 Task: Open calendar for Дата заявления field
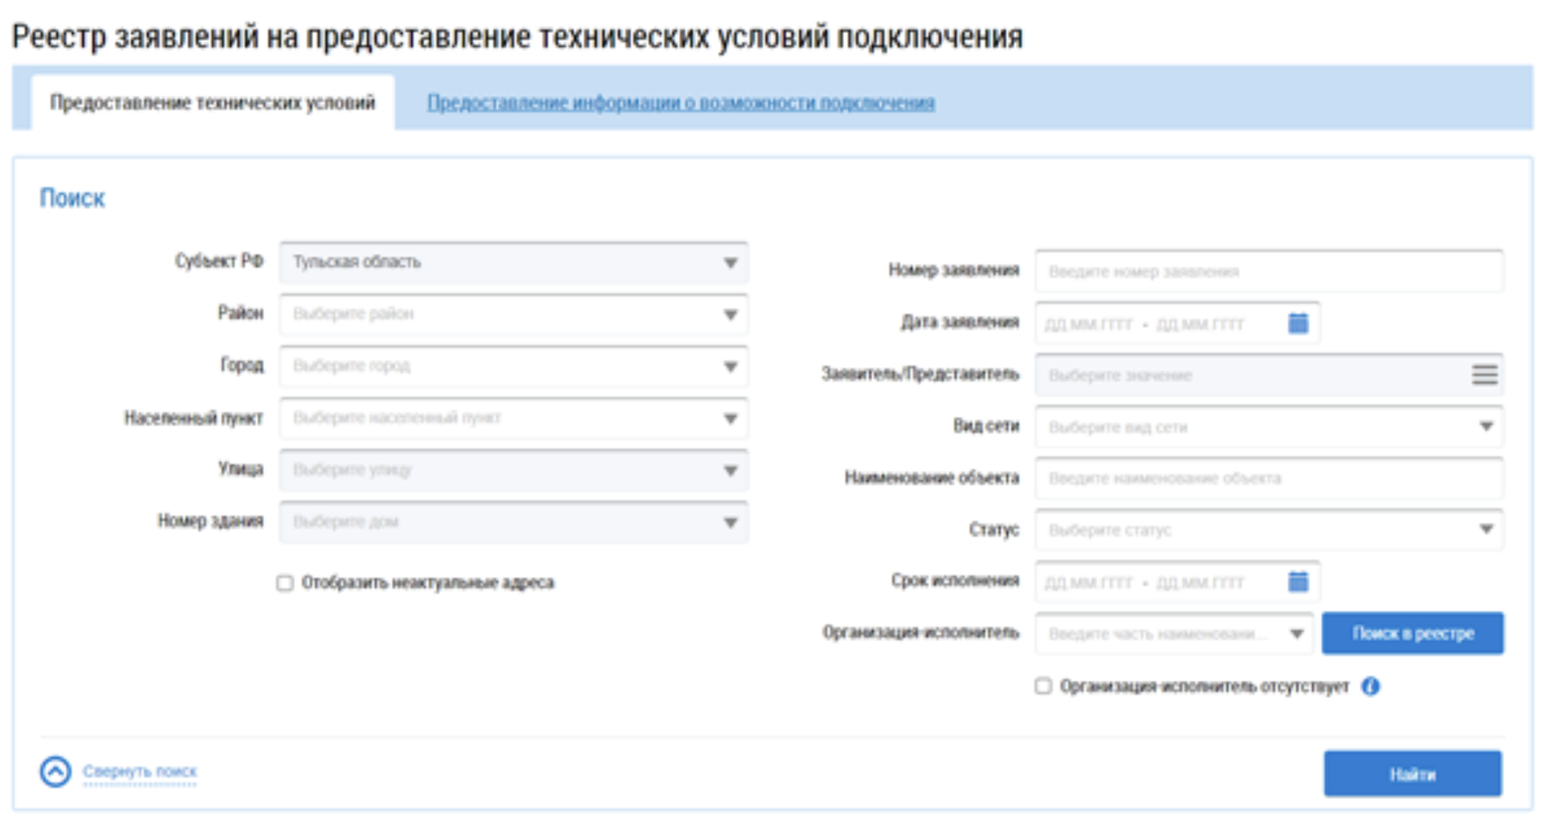click(1297, 323)
